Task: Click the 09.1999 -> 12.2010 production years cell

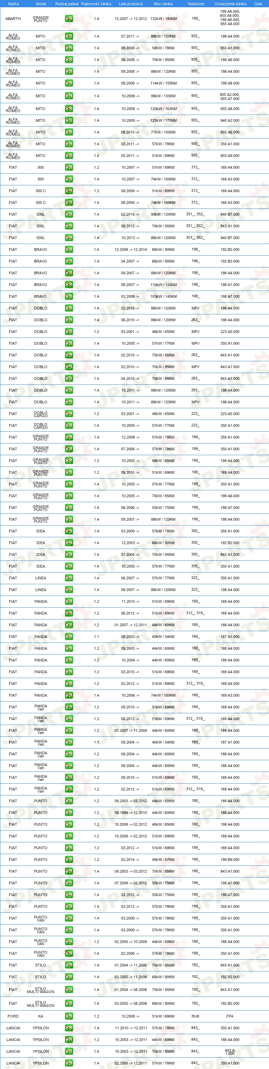Action: (x=131, y=813)
